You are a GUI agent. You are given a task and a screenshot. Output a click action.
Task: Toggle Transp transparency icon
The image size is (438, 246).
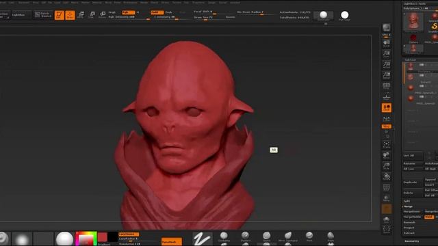point(386,198)
